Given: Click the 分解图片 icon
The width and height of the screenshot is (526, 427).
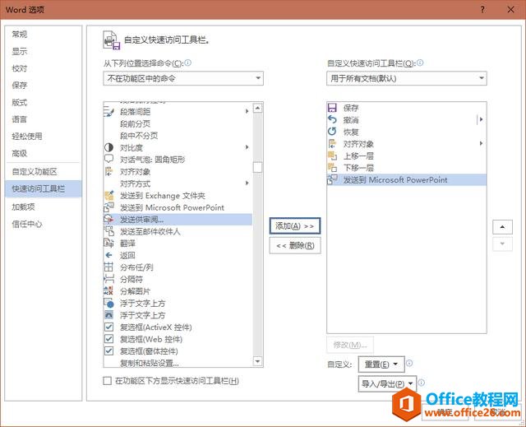Looking at the screenshot, I should [108, 291].
